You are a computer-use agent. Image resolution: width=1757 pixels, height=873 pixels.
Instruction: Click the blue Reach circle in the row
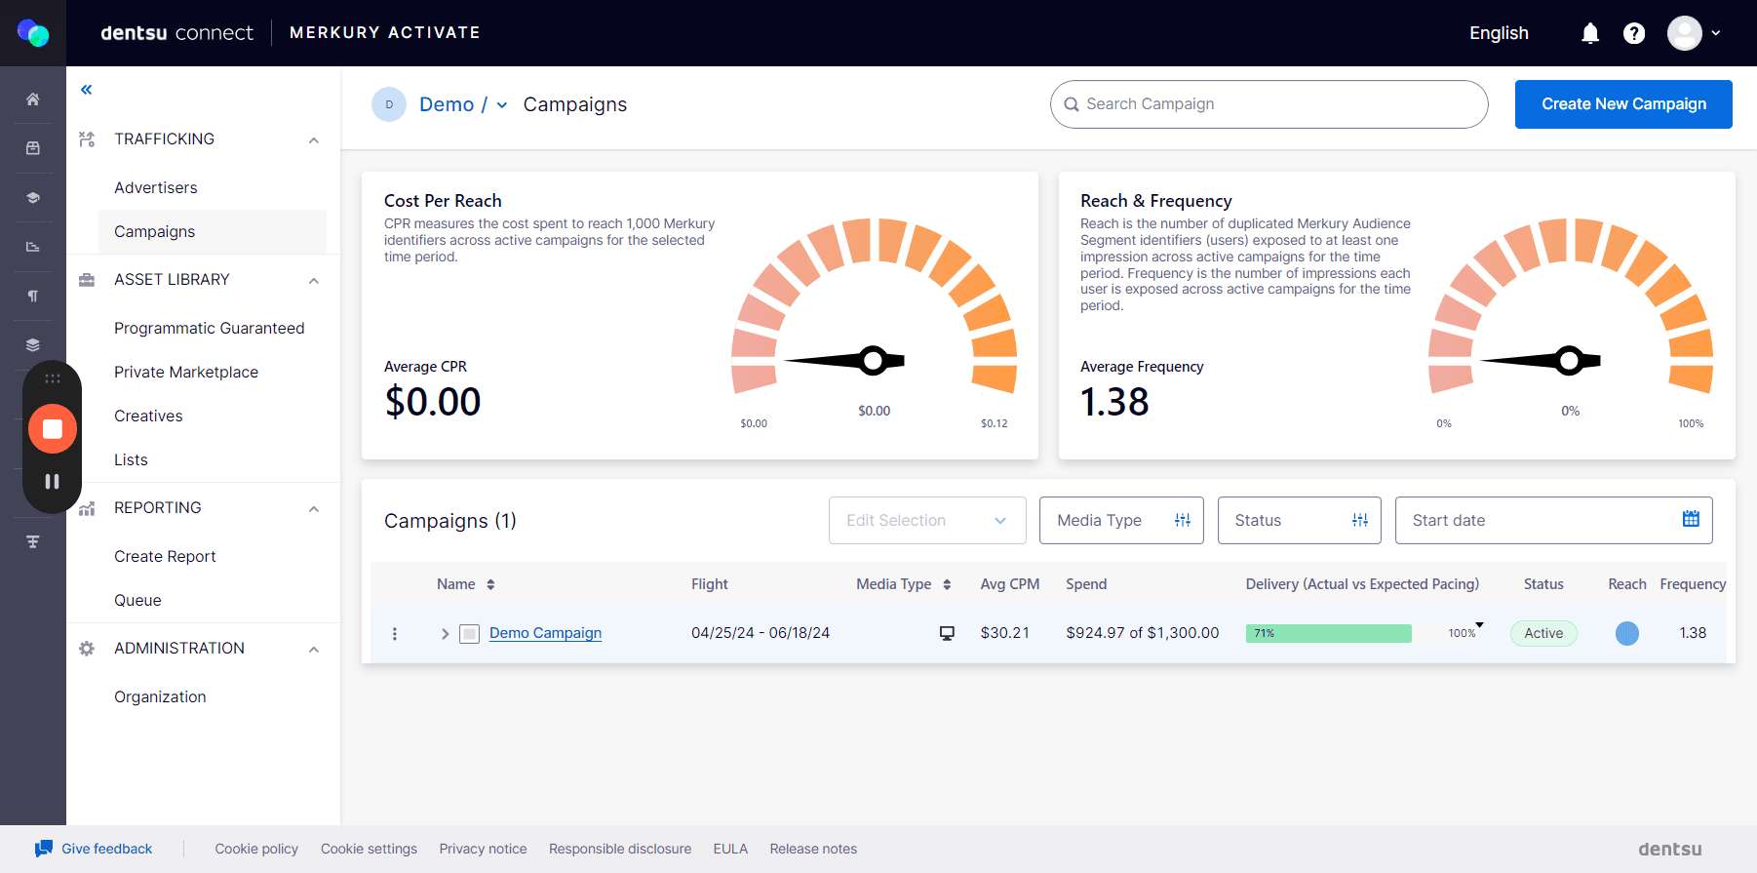pyautogui.click(x=1627, y=633)
